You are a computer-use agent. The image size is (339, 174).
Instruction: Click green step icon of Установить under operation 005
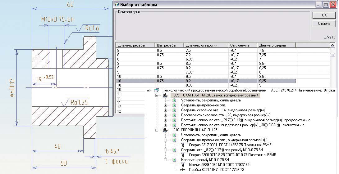pos(174,100)
